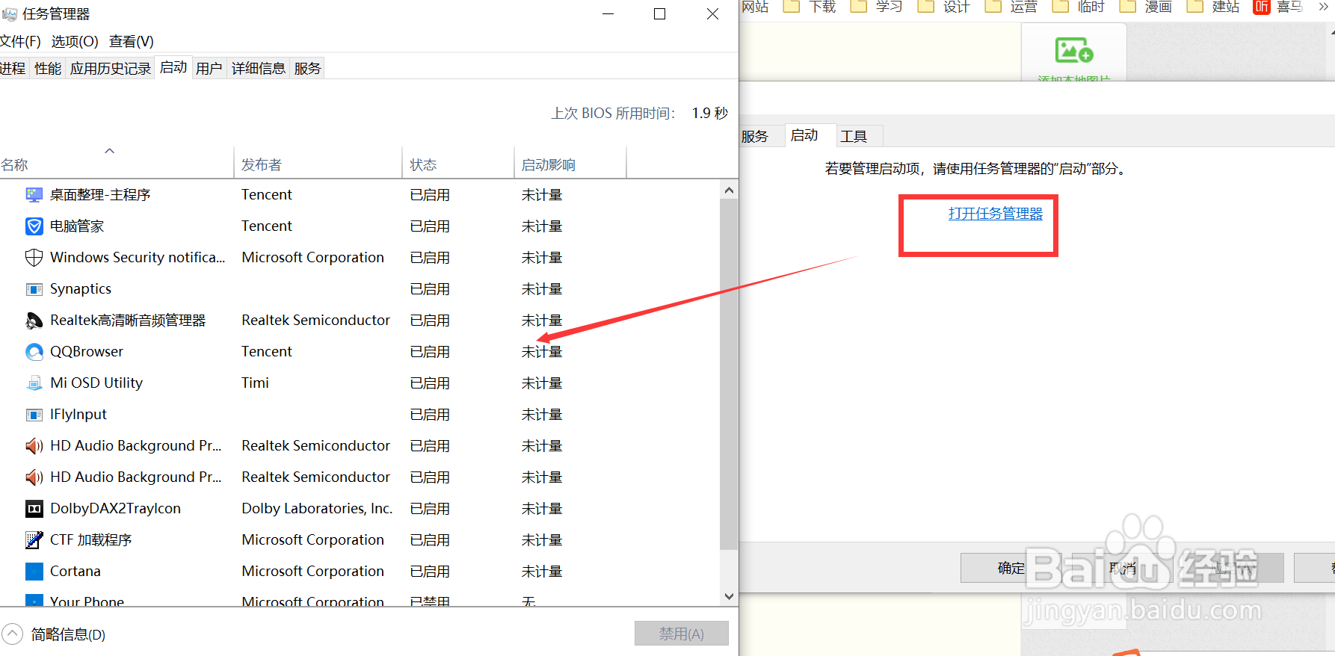Click the 电脑管家 shield icon
Viewport: 1335px width, 656px height.
34,226
